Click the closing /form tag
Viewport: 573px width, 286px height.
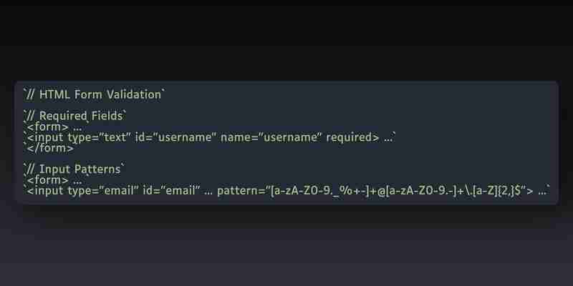coord(50,148)
